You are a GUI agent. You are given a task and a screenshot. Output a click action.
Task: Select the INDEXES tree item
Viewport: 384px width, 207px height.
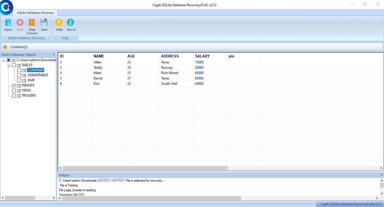pos(28,85)
